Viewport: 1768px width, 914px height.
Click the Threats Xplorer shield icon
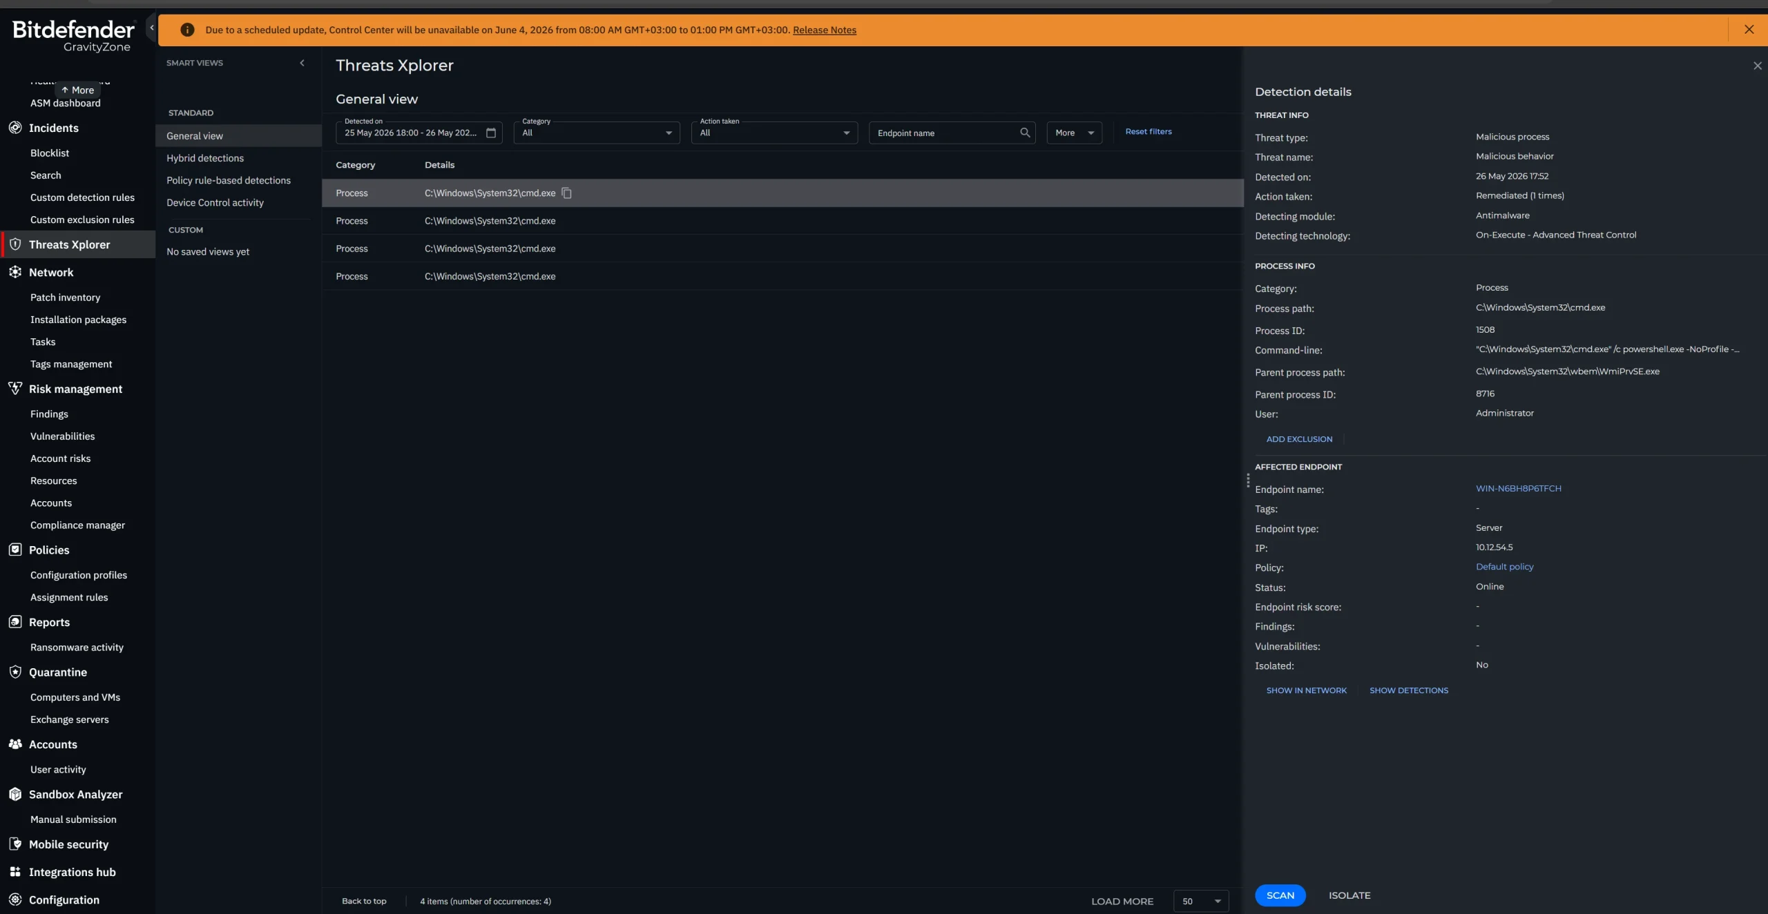pyautogui.click(x=15, y=244)
